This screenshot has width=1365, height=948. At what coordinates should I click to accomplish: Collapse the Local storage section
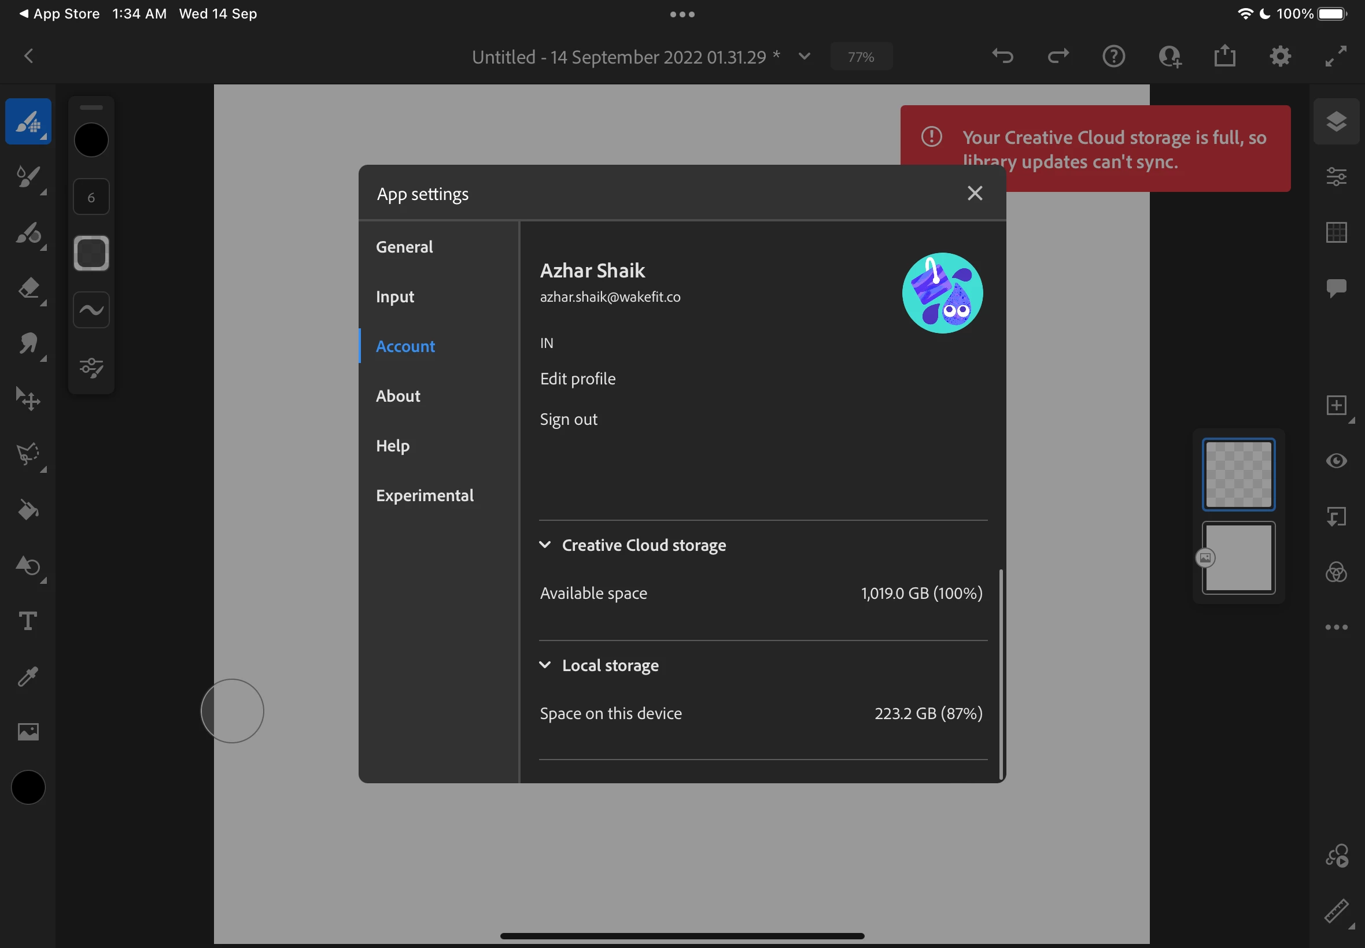point(545,665)
